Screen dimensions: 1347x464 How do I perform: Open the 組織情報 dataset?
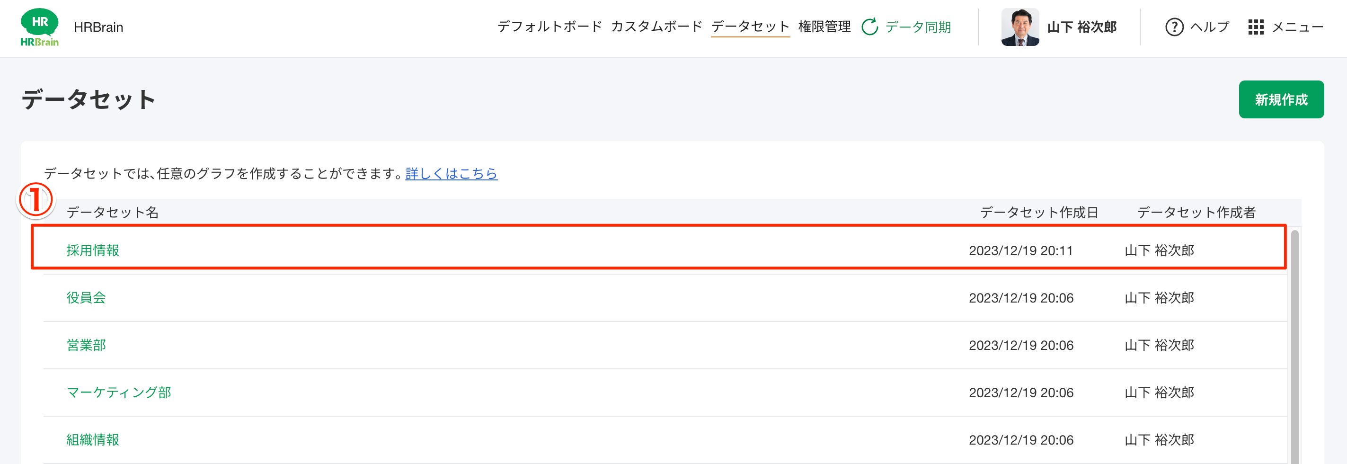93,440
